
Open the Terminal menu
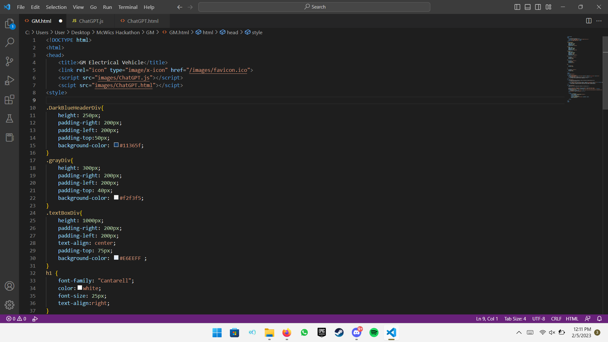(128, 7)
